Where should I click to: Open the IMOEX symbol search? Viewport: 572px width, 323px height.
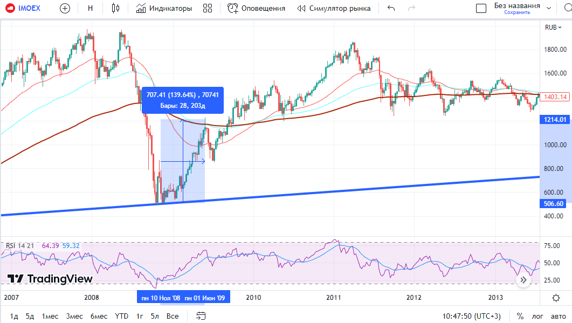[x=24, y=8]
